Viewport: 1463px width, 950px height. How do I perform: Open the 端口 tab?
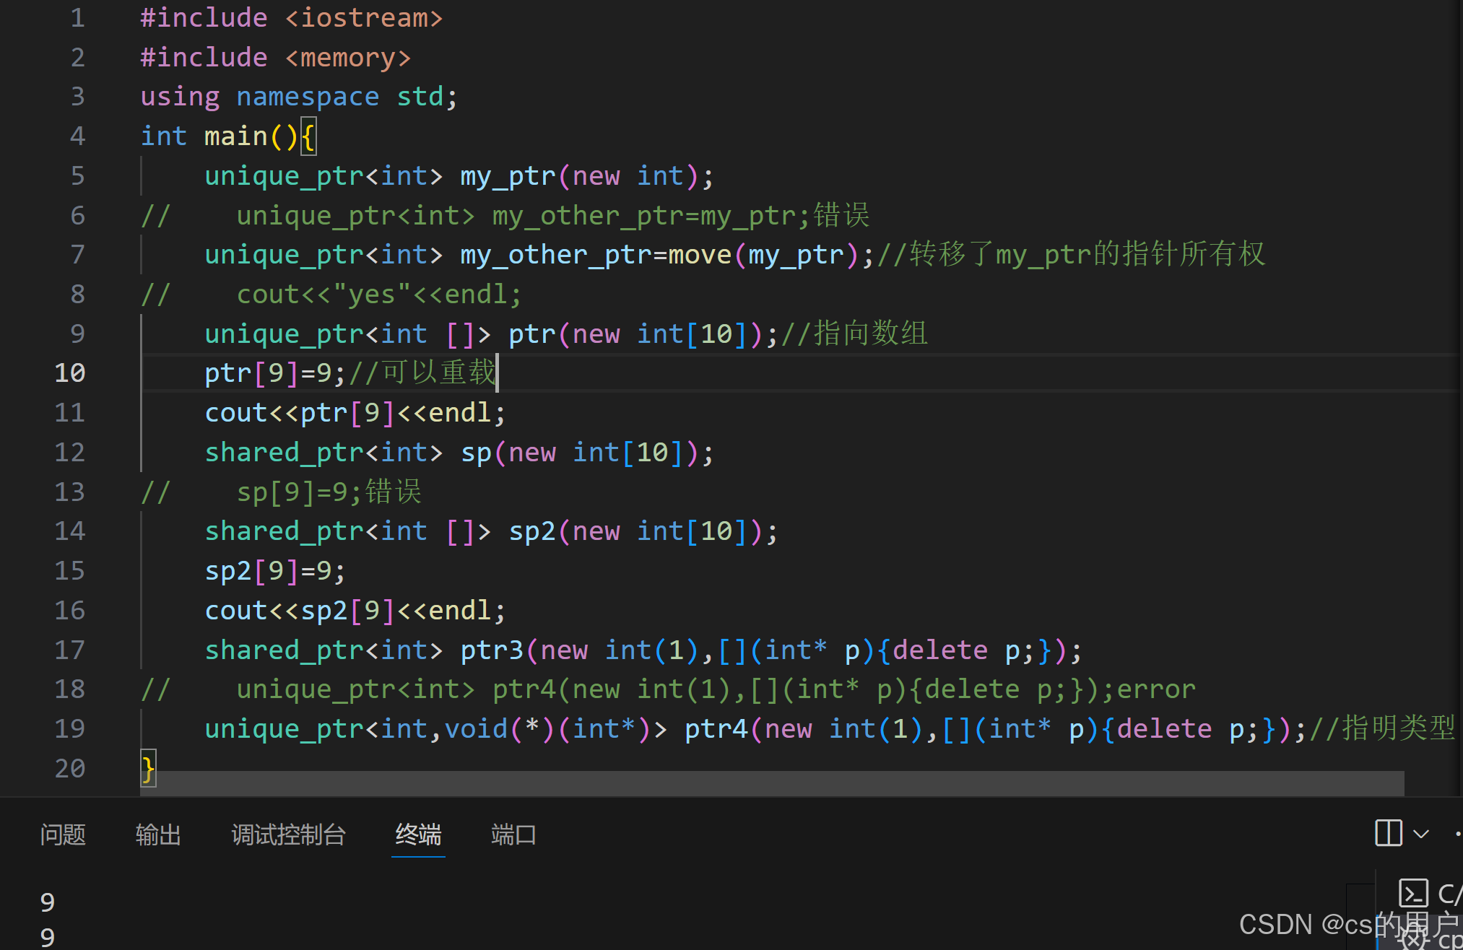pos(513,835)
